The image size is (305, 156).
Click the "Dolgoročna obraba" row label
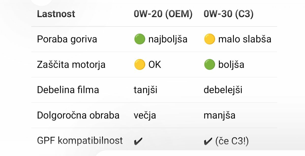pyautogui.click(x=78, y=115)
